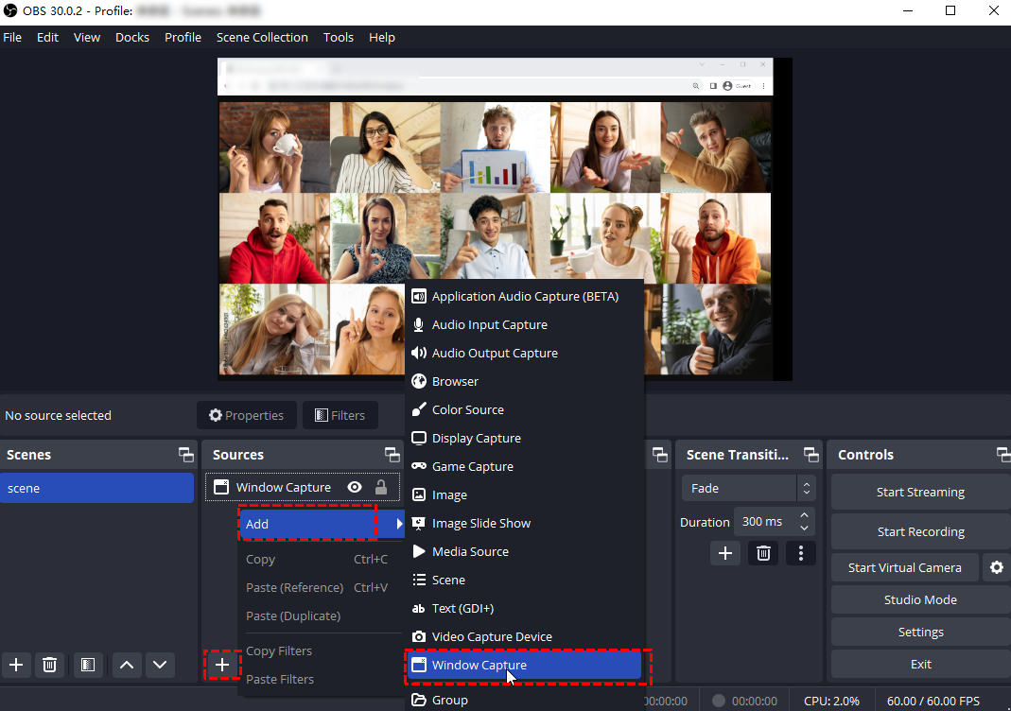The width and height of the screenshot is (1011, 711).
Task: Toggle visibility of the Window Capture source
Action: pos(354,487)
